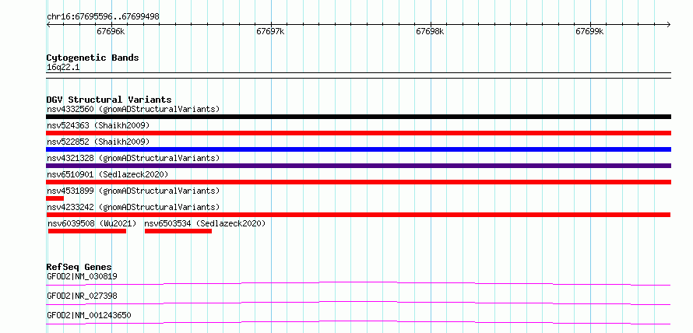Click the red bar under nsv6510901
This screenshot has height=333, width=693.
(x=358, y=182)
